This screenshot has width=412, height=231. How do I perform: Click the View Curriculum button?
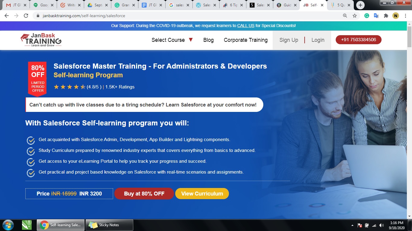202,193
